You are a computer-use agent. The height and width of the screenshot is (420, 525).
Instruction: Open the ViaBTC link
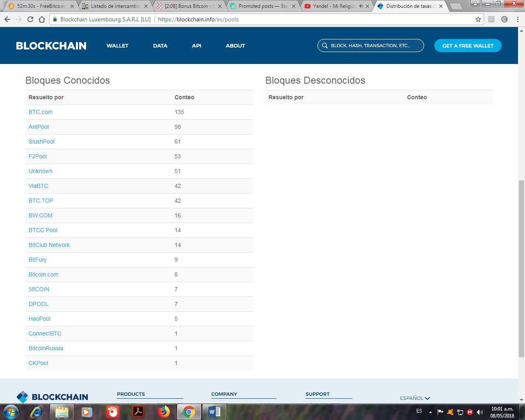(39, 186)
